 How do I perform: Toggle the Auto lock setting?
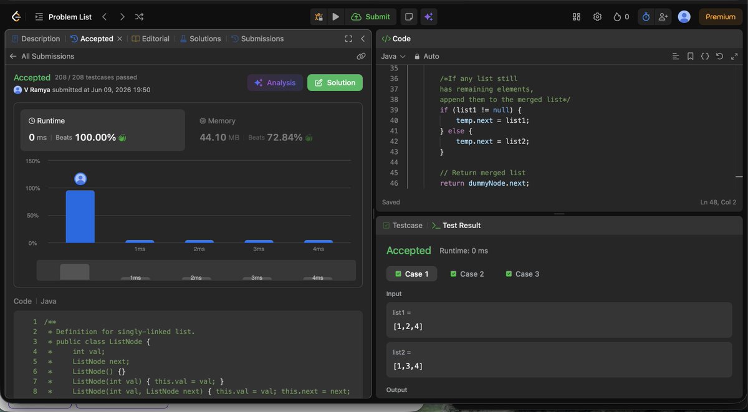coord(427,56)
